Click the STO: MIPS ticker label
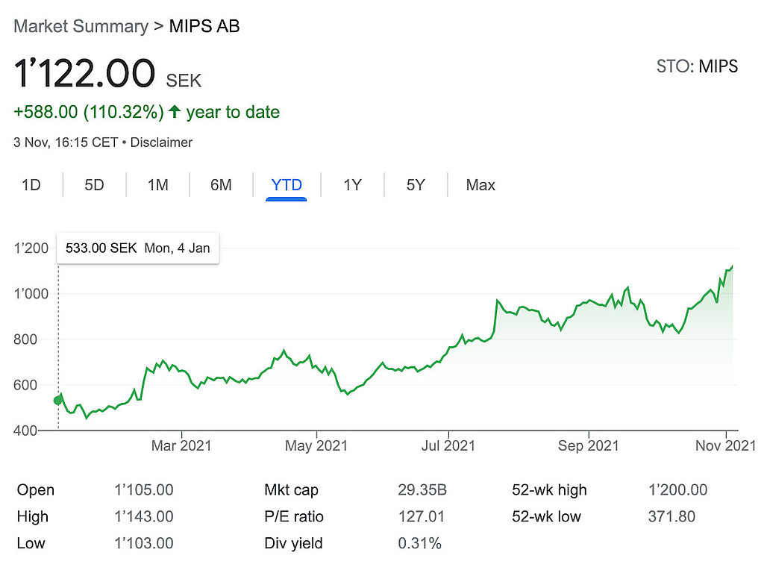 pyautogui.click(x=697, y=66)
